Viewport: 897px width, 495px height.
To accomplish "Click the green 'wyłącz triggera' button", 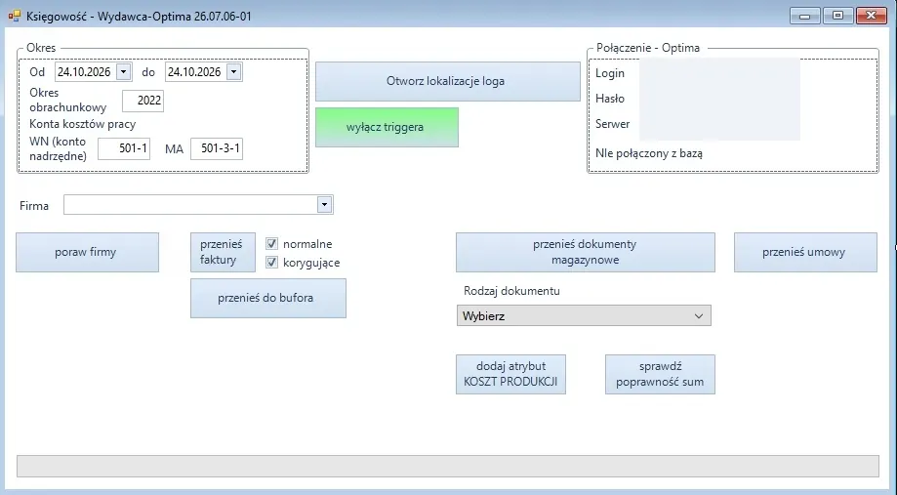I will click(387, 127).
